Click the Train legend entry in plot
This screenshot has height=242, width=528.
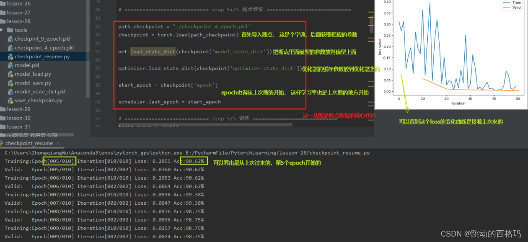[512, 3]
